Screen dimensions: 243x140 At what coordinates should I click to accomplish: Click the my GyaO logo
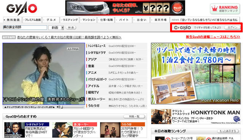click(x=182, y=28)
